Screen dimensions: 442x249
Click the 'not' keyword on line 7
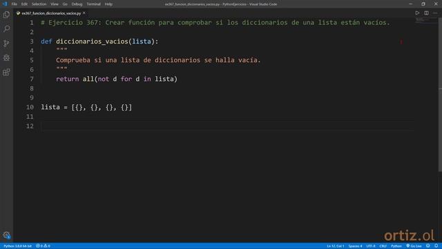(104, 79)
